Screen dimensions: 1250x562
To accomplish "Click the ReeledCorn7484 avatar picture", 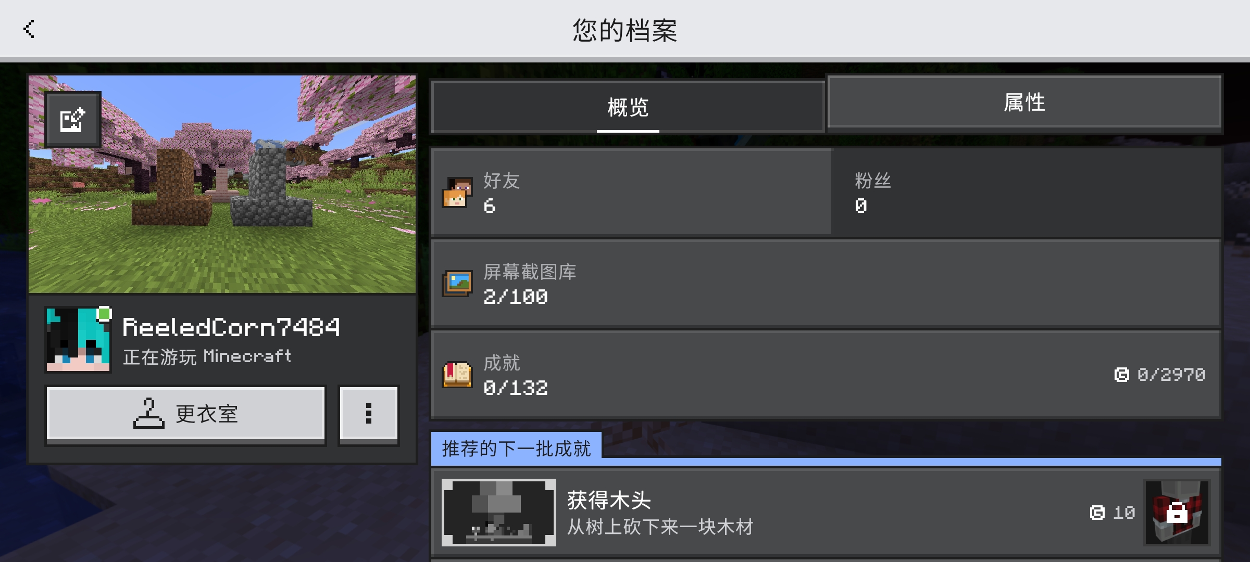I will point(78,340).
